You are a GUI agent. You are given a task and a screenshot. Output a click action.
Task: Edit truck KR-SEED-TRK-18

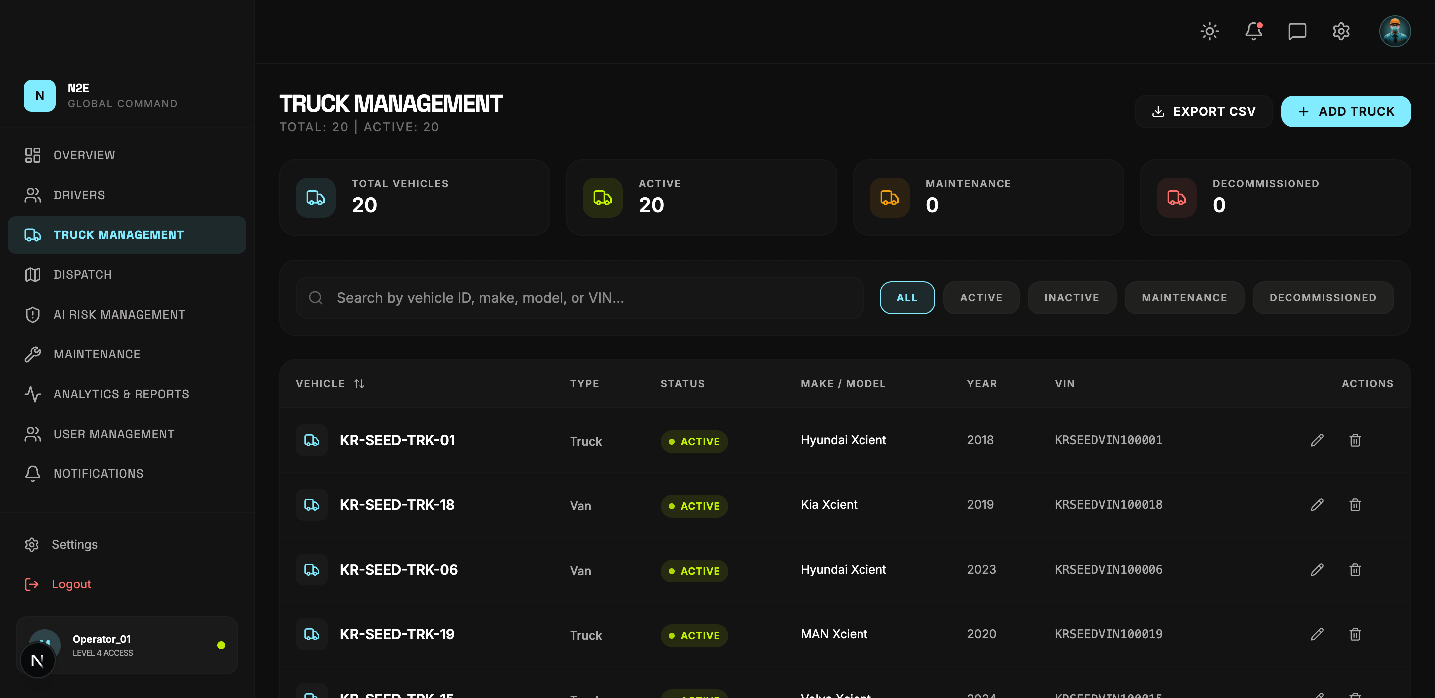1317,505
